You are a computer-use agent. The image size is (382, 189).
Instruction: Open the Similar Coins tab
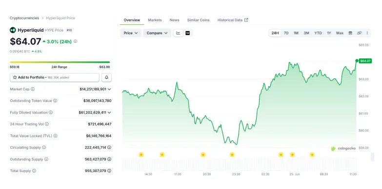[x=198, y=20]
